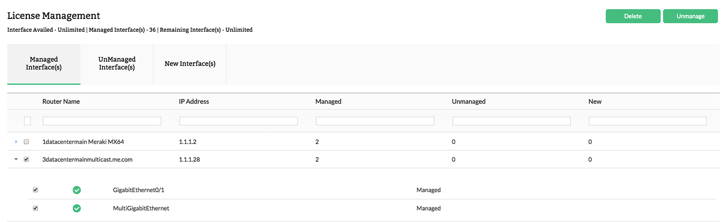Focus the Router Name filter field
Viewport: 724px width, 222px height.
click(x=102, y=121)
